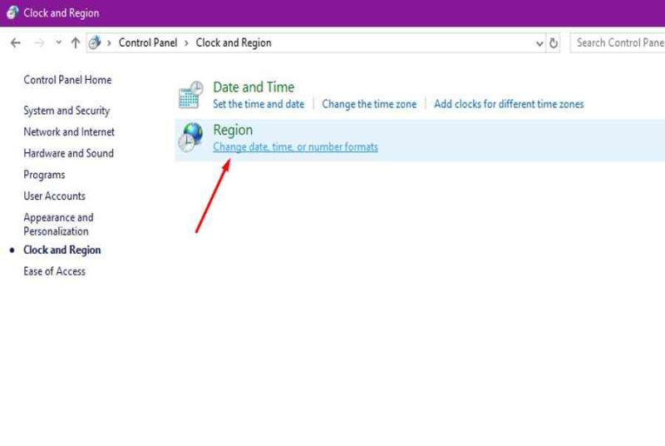Viewport: 665px width, 446px height.
Task: Focus the Search Control Panel field
Action: (618, 43)
